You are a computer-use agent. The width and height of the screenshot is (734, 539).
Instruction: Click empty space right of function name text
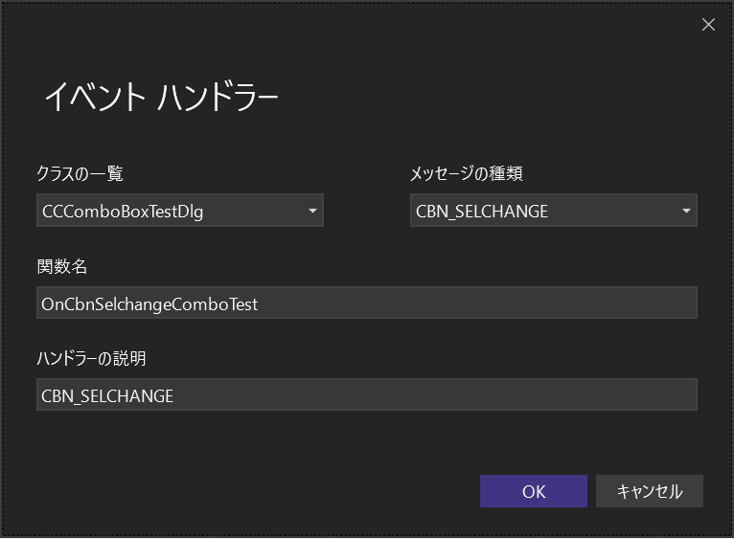coord(479,303)
